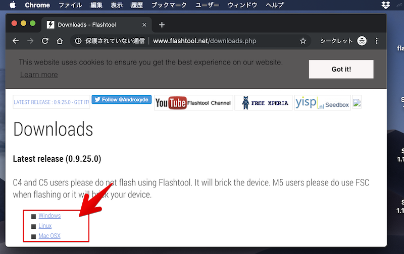Open the ブックマーク menu
The image size is (404, 254).
click(169, 5)
